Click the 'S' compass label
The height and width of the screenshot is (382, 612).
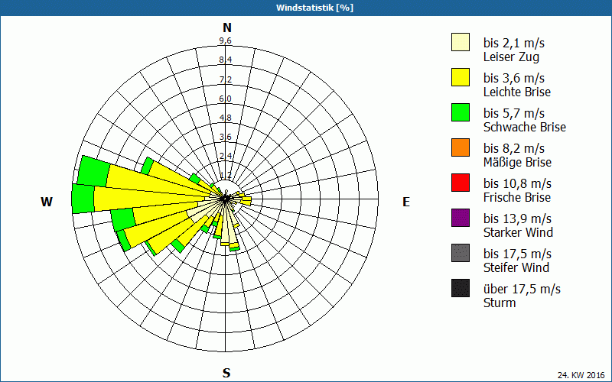[x=226, y=373]
